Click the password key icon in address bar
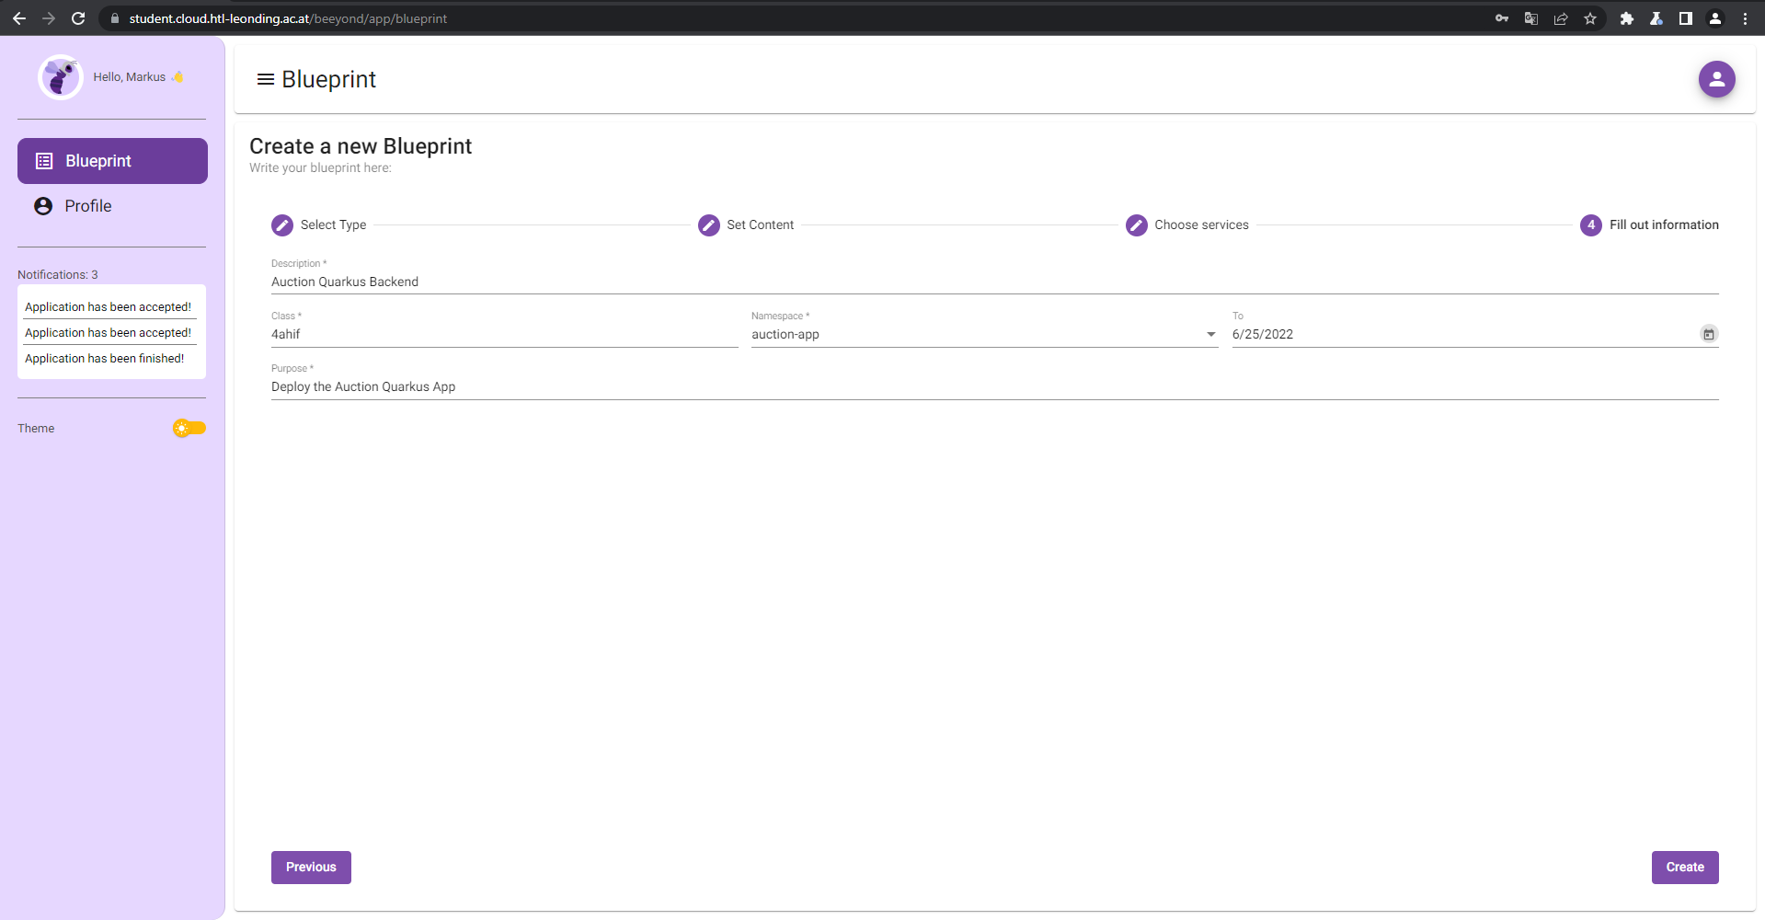This screenshot has width=1765, height=920. point(1502,18)
